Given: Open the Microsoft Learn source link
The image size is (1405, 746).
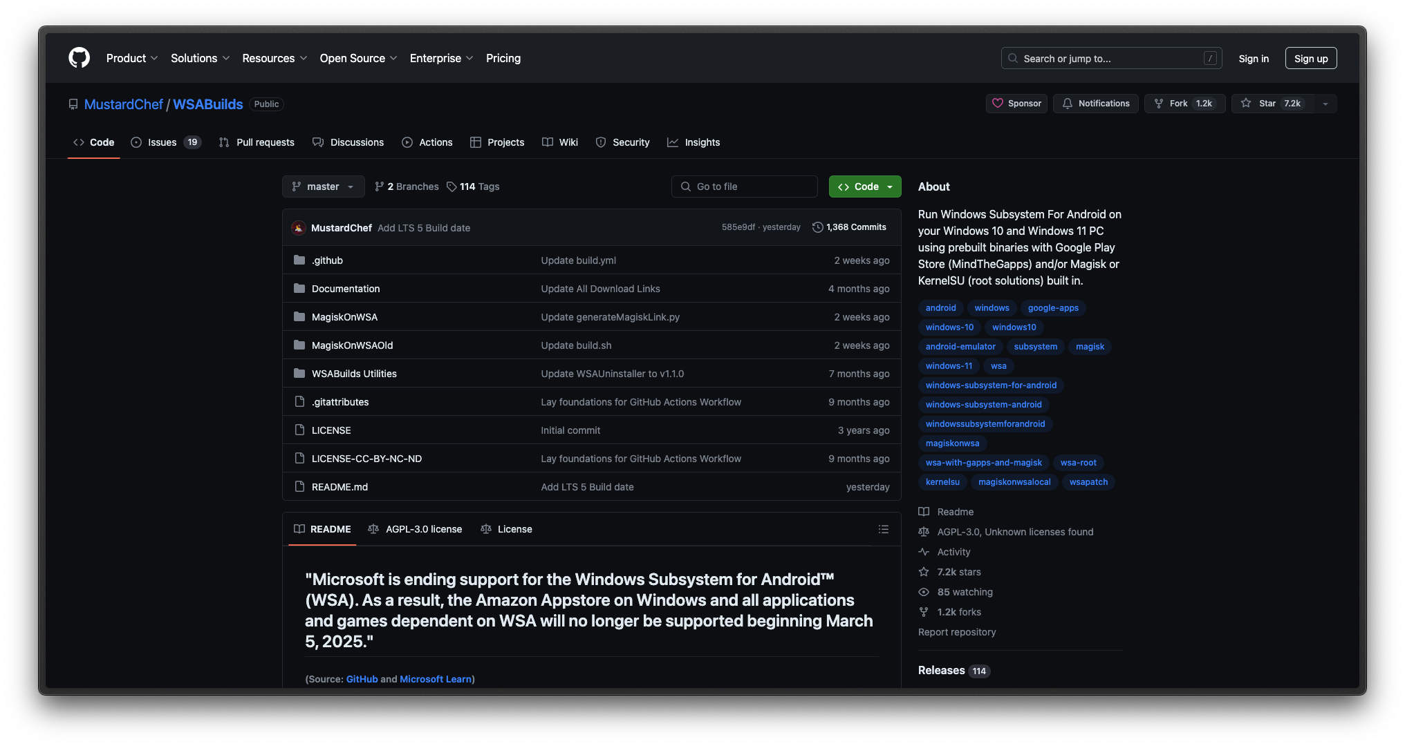Looking at the screenshot, I should point(436,679).
